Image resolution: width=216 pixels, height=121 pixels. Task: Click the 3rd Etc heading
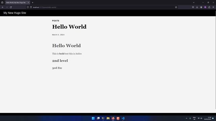(57, 68)
